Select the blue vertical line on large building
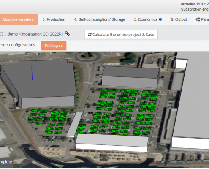The height and width of the screenshot is (169, 209). 32,73
